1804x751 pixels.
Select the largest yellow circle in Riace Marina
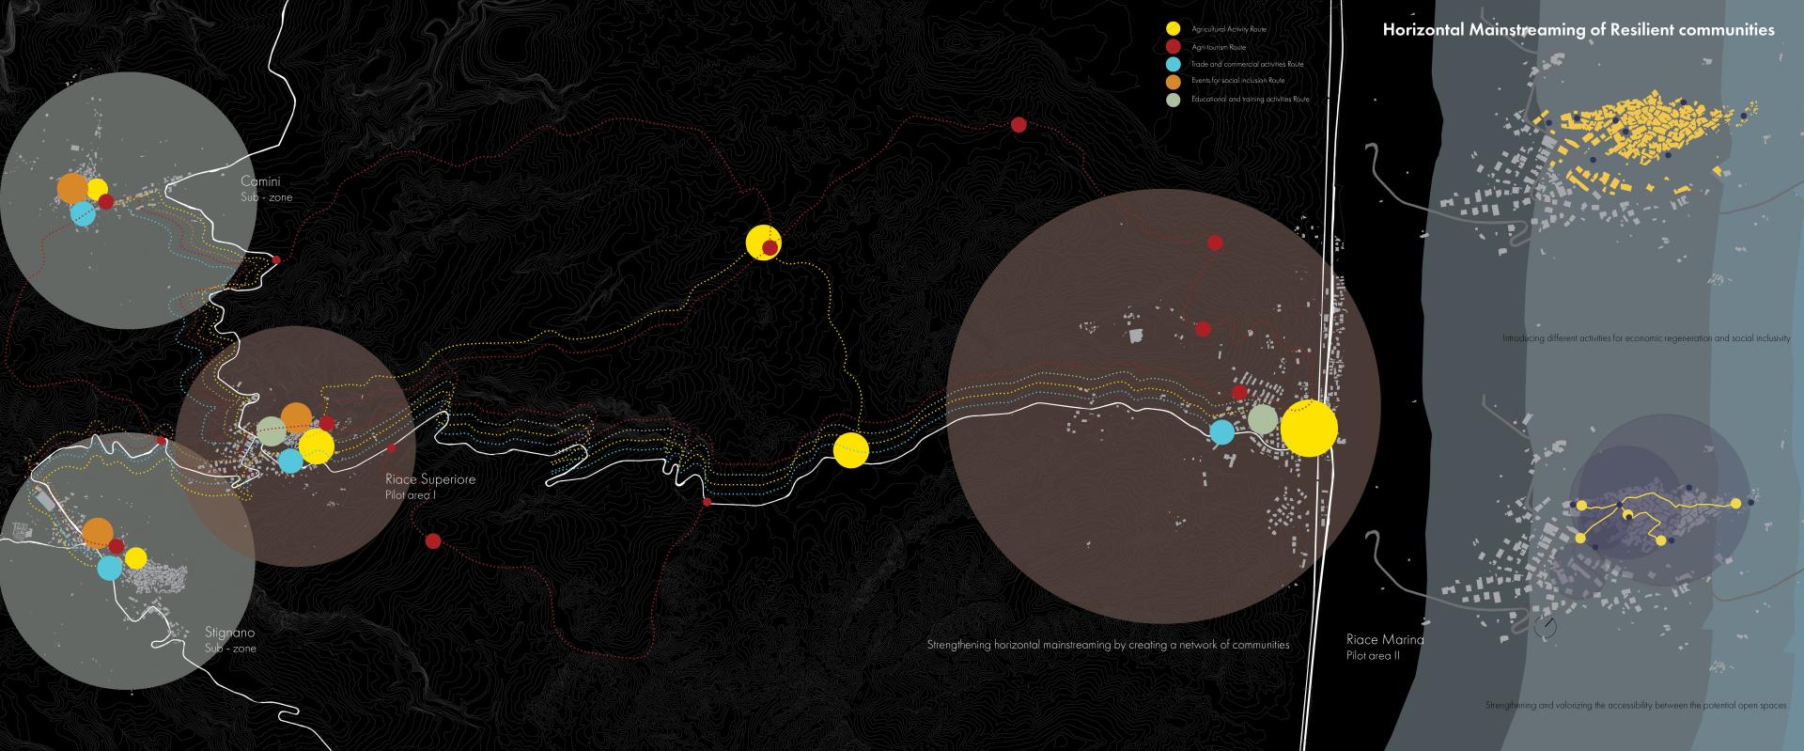click(1308, 428)
